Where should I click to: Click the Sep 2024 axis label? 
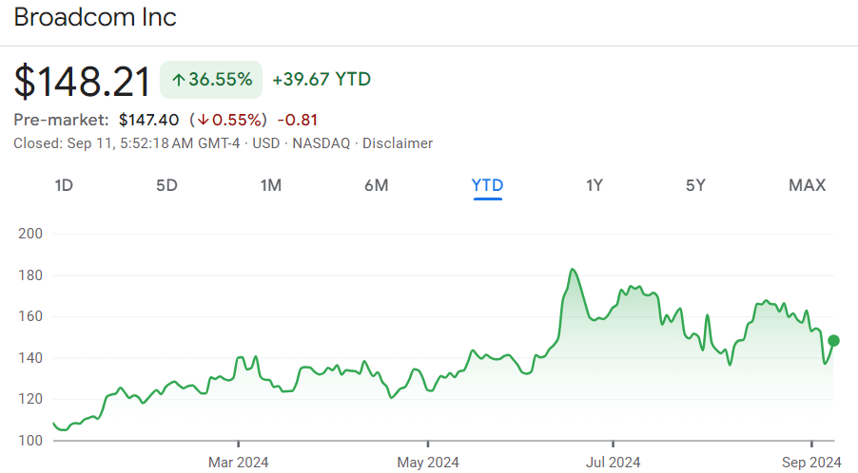(811, 463)
